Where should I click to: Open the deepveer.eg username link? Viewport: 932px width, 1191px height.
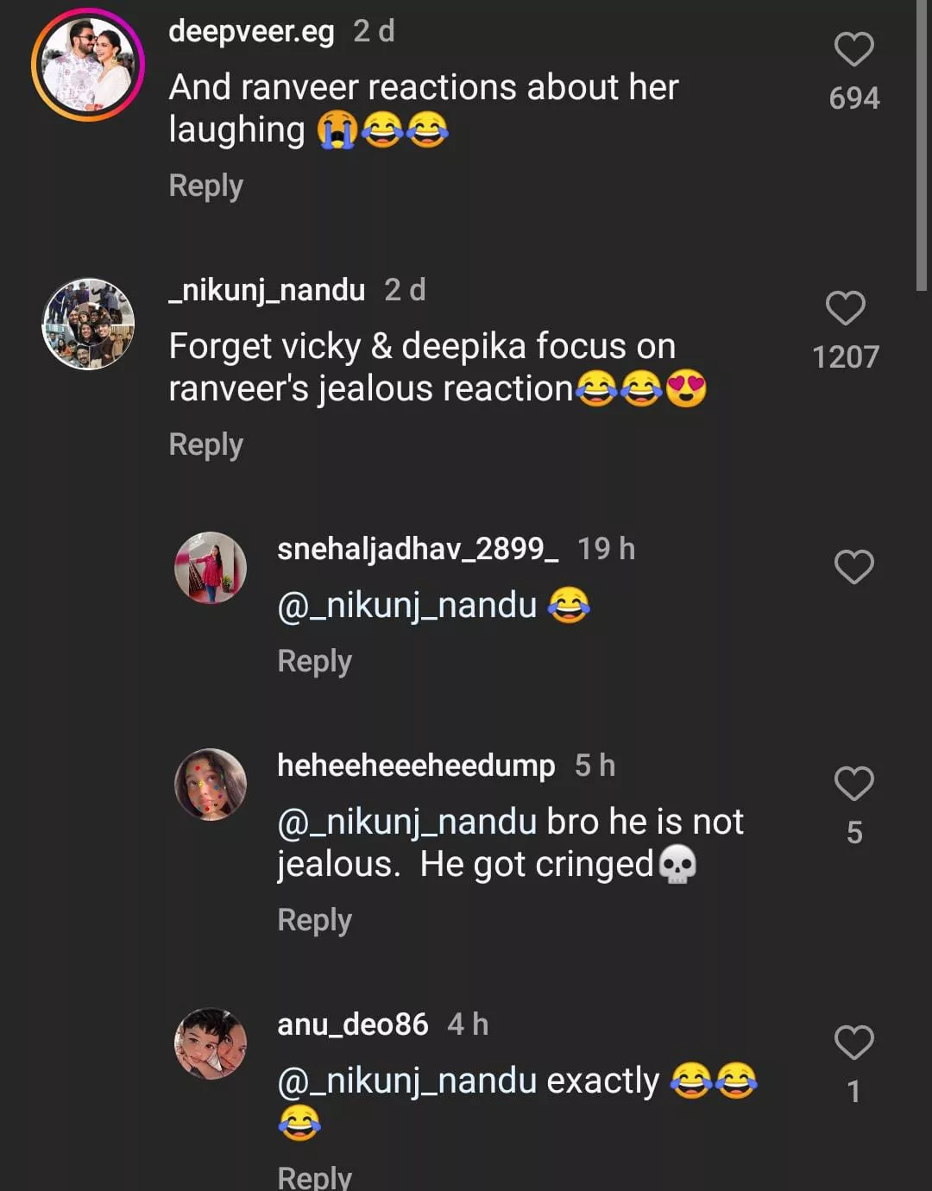tap(251, 31)
